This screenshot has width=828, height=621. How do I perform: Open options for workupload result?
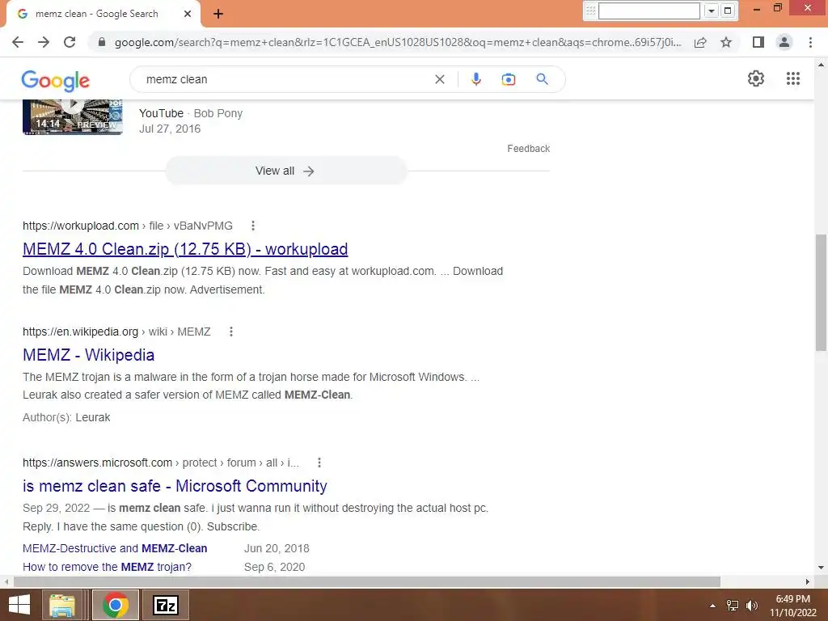click(253, 226)
